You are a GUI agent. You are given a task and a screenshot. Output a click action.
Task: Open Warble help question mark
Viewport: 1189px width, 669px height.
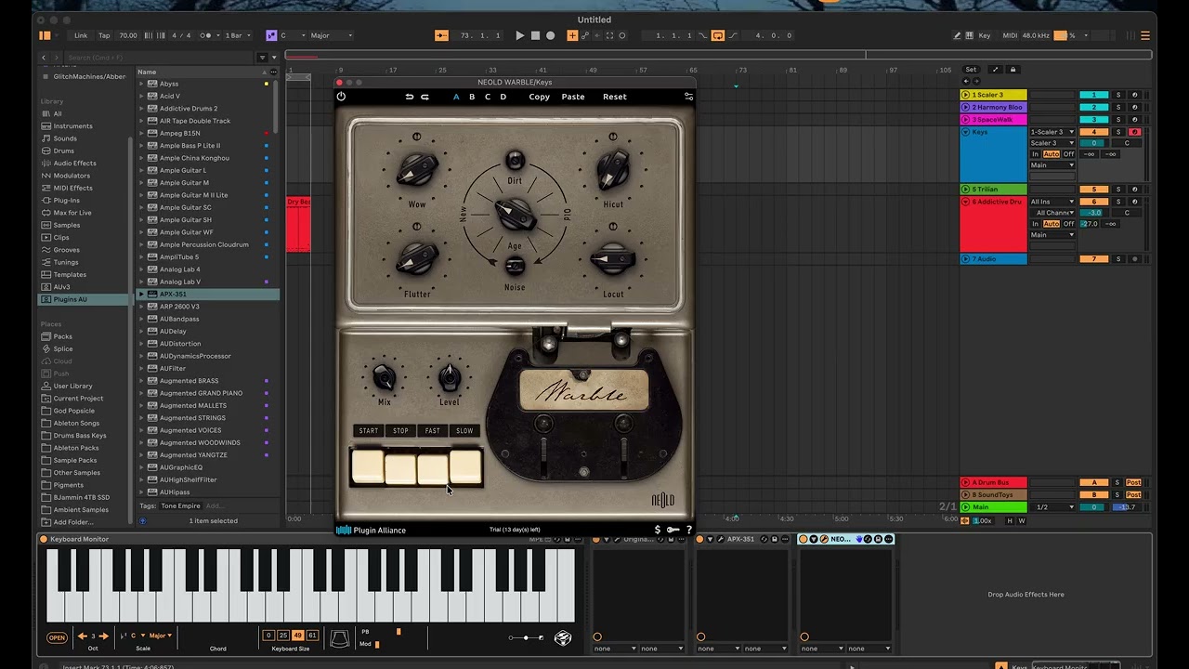(688, 530)
